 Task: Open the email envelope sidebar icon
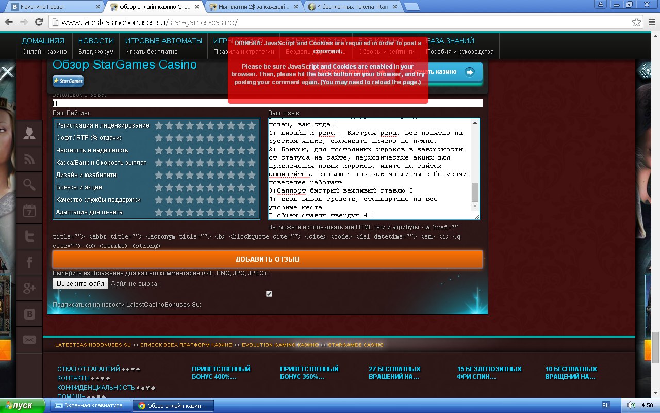29,340
